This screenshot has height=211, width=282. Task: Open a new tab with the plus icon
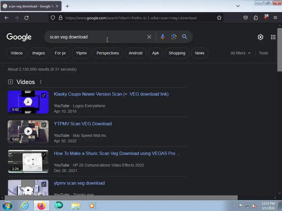pyautogui.click(x=67, y=6)
